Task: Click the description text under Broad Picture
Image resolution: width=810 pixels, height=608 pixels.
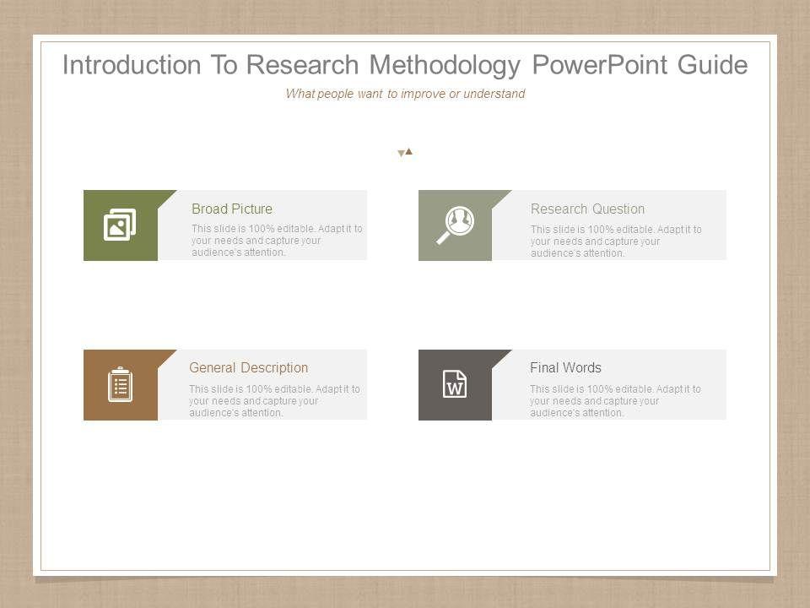Action: coord(277,241)
